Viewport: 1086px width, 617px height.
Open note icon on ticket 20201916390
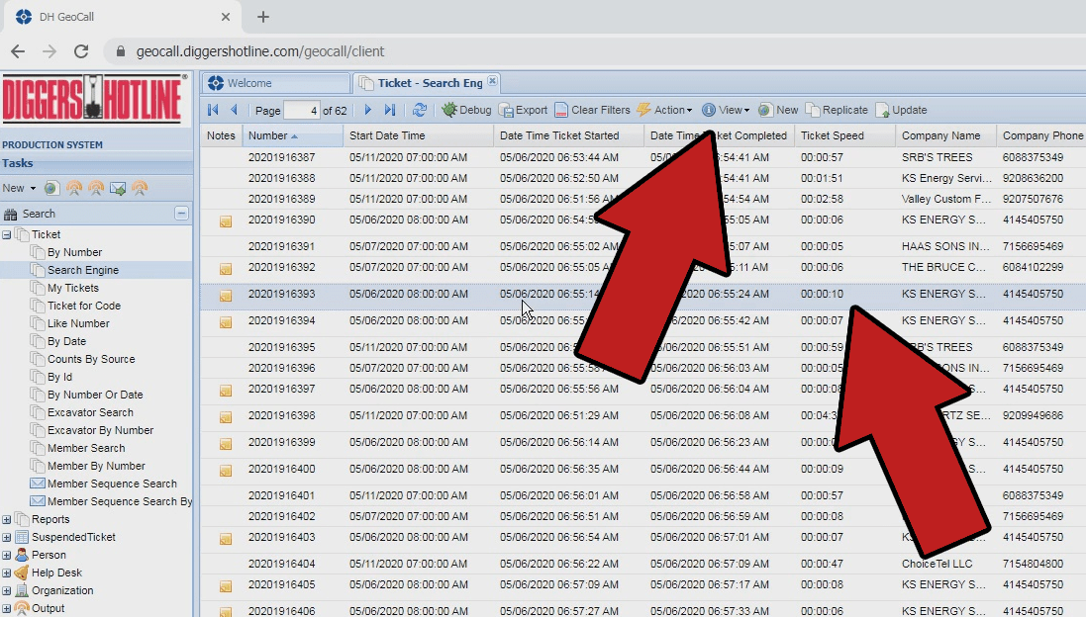[226, 220]
